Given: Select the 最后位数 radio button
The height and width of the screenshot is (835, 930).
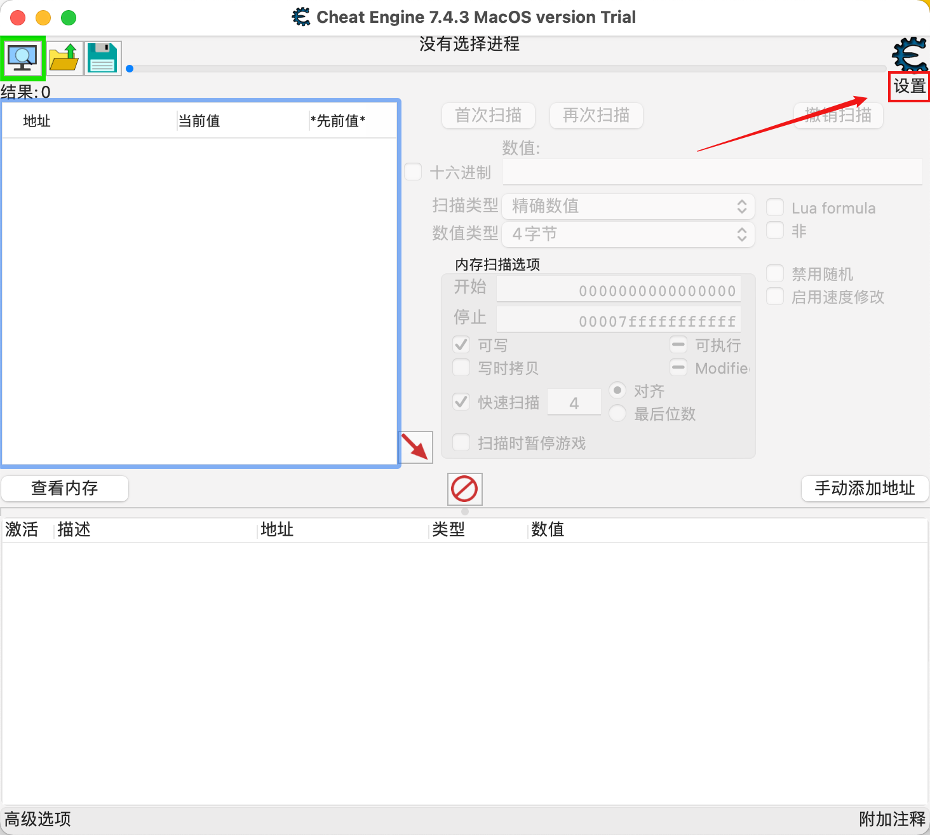Looking at the screenshot, I should (x=617, y=413).
